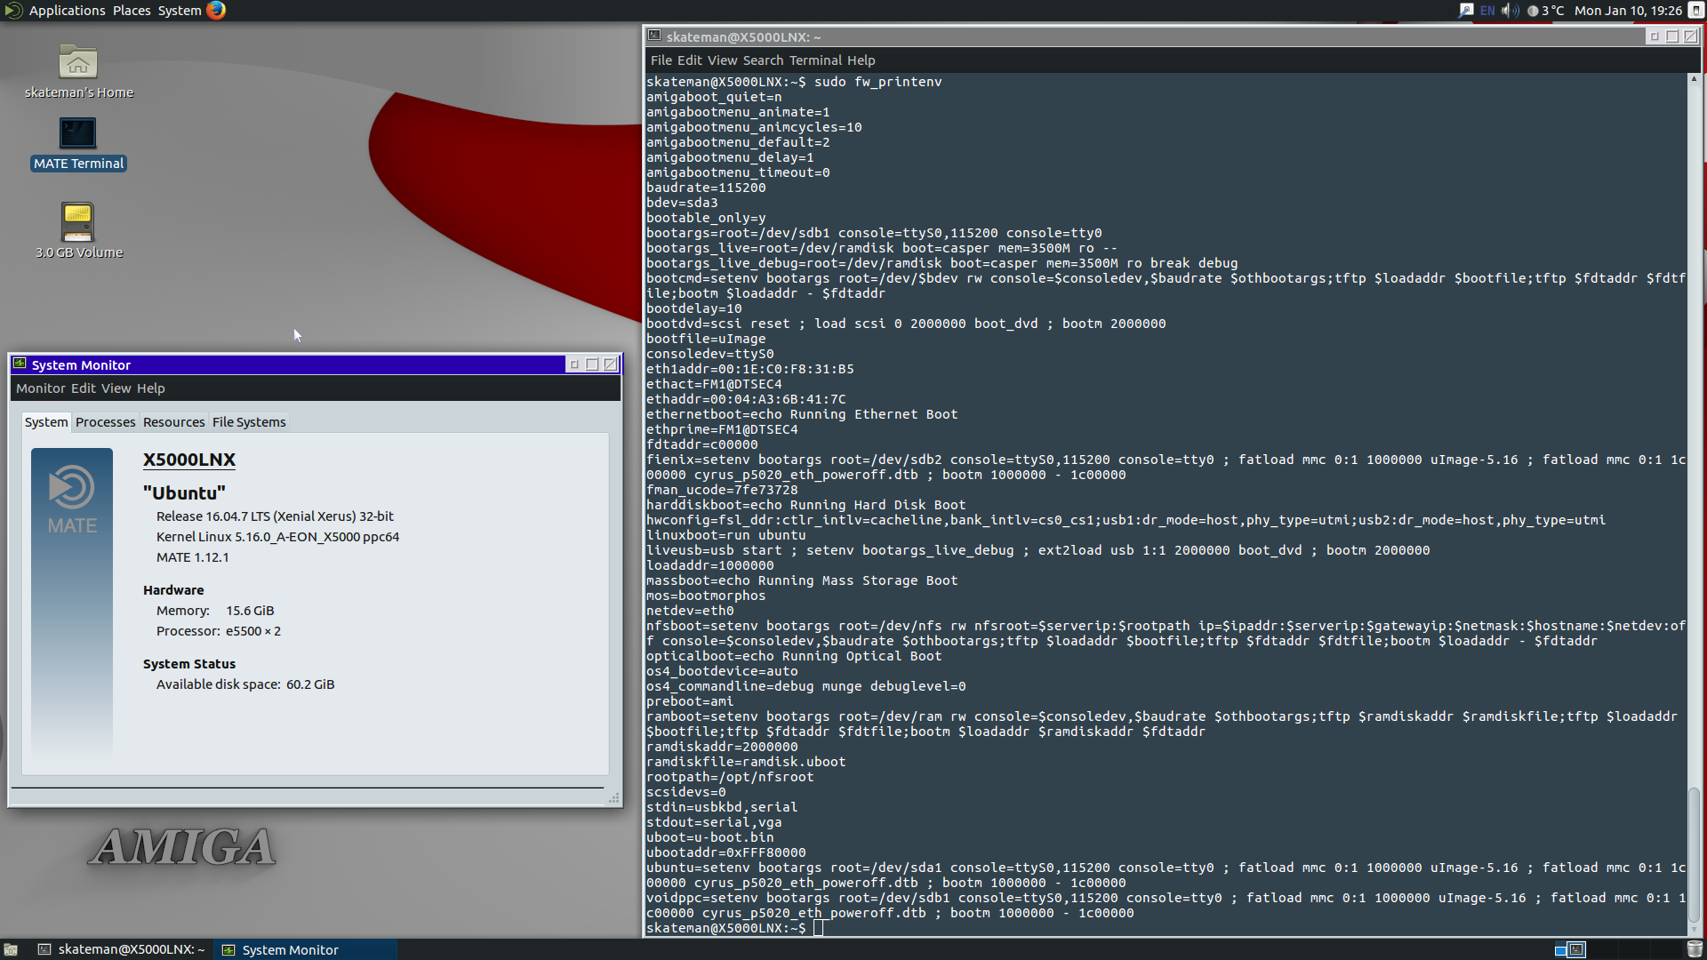This screenshot has width=1707, height=960.
Task: Click the MATE logo menu icon
Action: (12, 10)
